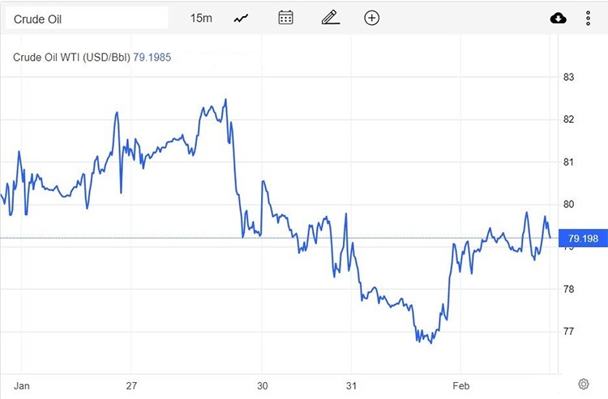Open chart settings gear icon
The height and width of the screenshot is (399, 608).
click(x=583, y=384)
